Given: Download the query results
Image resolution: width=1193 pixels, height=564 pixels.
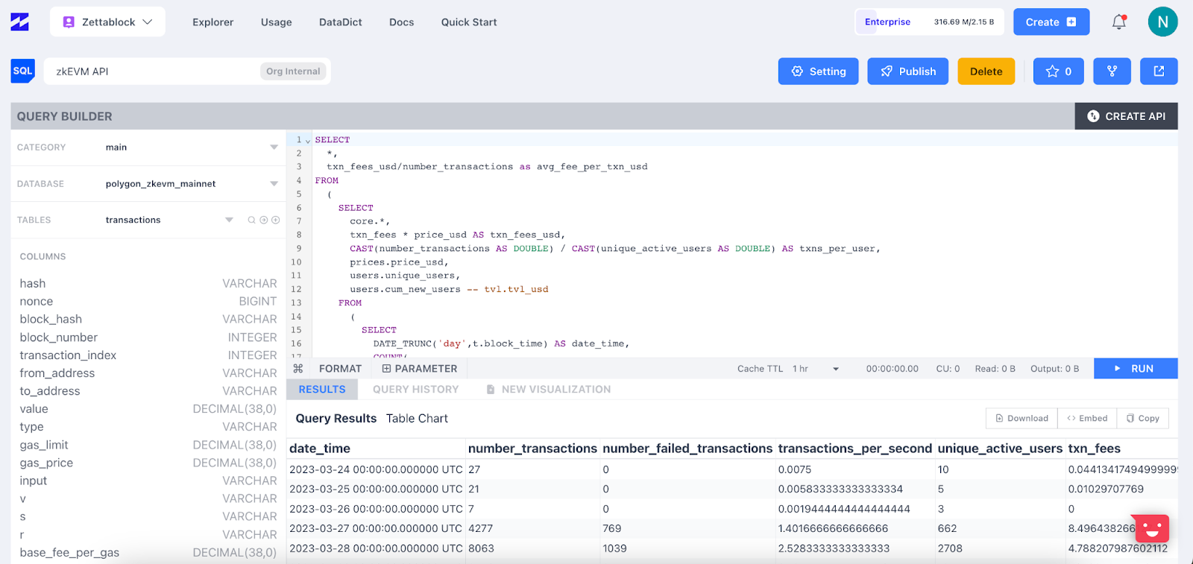Looking at the screenshot, I should 1022,419.
